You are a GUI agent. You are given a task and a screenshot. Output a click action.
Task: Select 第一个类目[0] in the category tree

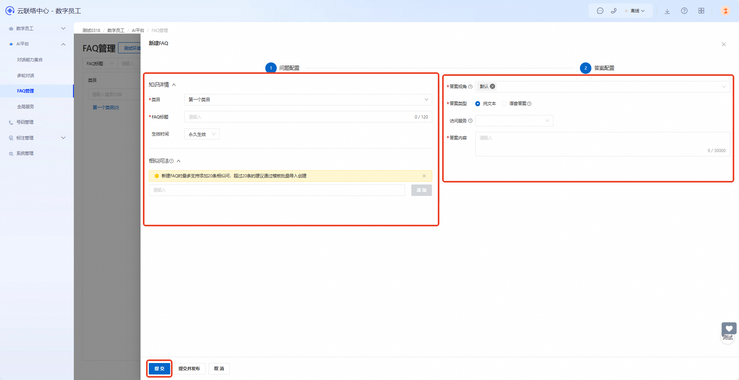(x=106, y=107)
